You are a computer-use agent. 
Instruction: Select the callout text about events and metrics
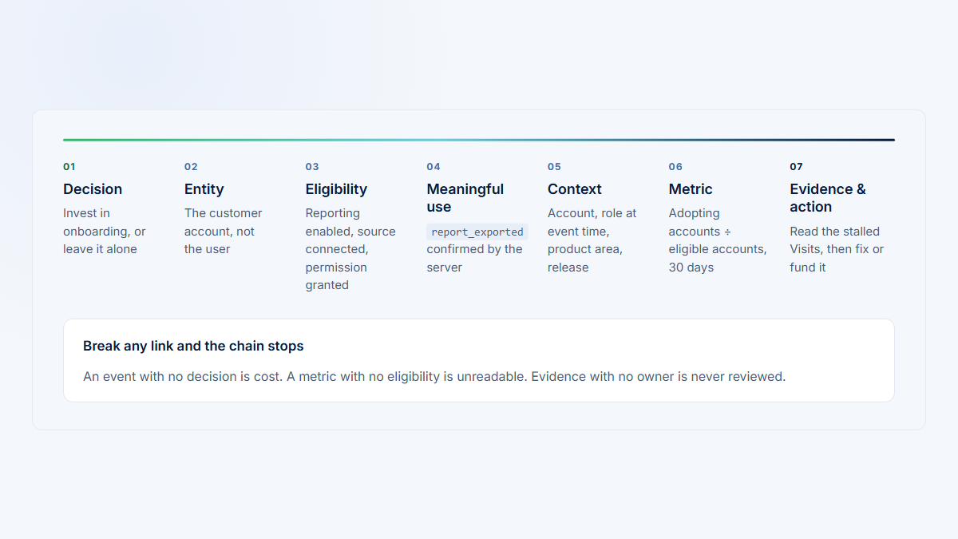tap(434, 376)
